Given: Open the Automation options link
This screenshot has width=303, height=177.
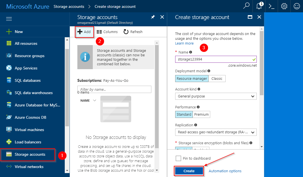Looking at the screenshot, I should click(x=225, y=171).
